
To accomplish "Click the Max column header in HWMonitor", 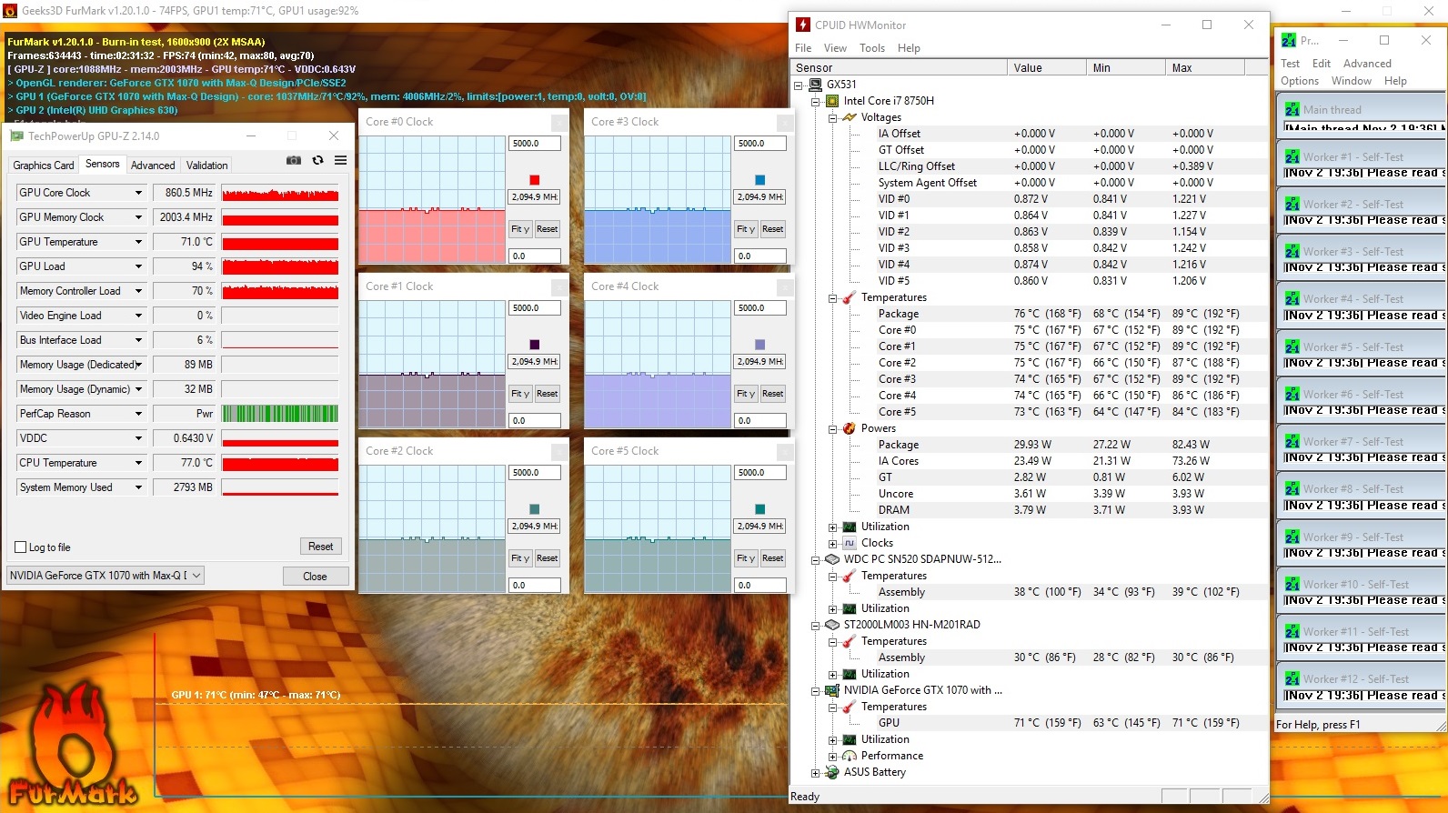I will 1204,67.
